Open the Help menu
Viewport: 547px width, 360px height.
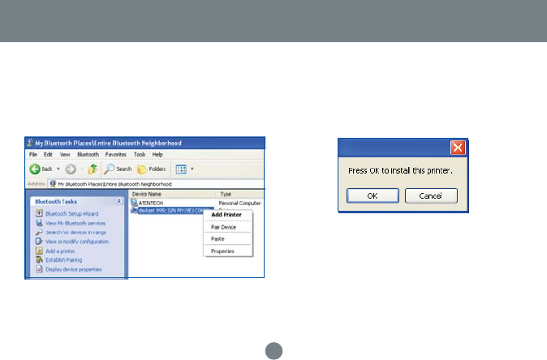(157, 154)
